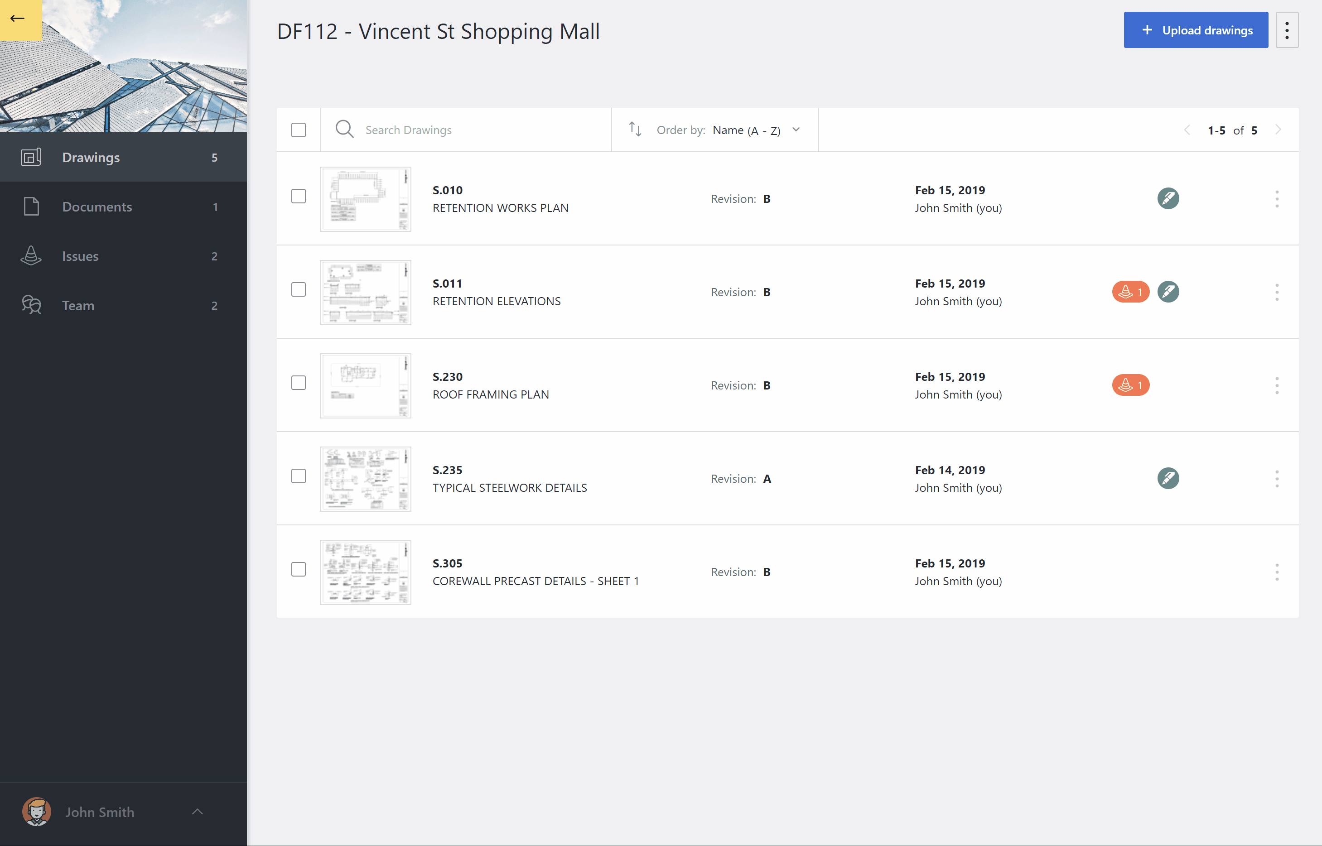Click the next page arrow for drawings
The image size is (1322, 846).
(1279, 130)
